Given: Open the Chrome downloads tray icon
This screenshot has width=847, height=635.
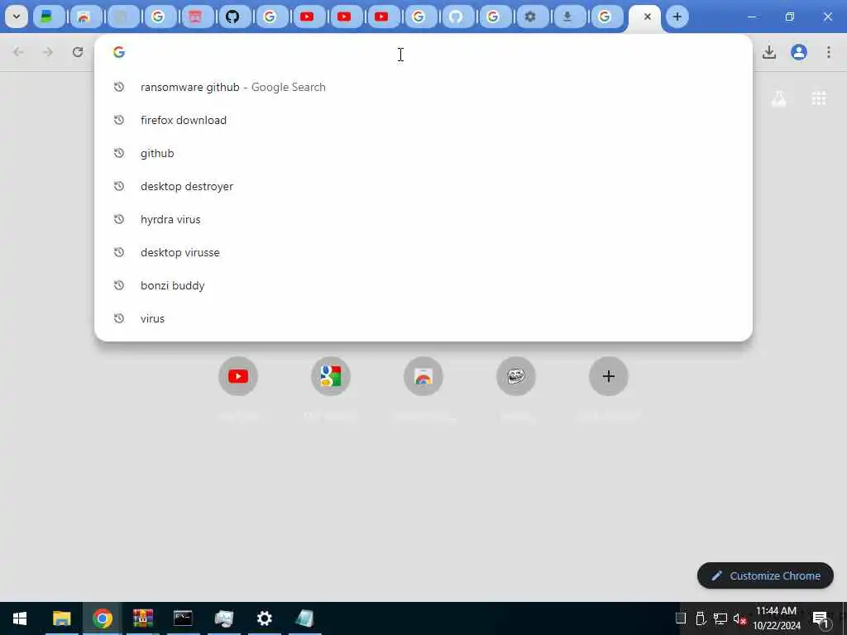Looking at the screenshot, I should pyautogui.click(x=769, y=52).
